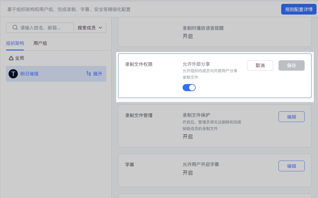Turn off the 允许外部分享 switch
The width and height of the screenshot is (318, 198).
point(189,87)
